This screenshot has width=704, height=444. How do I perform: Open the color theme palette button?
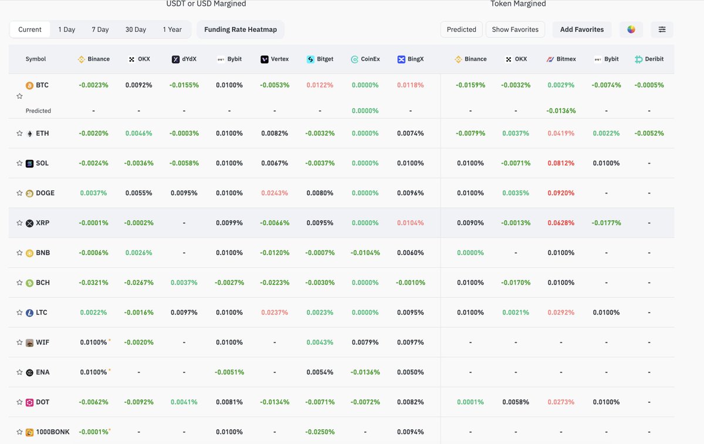coord(631,29)
